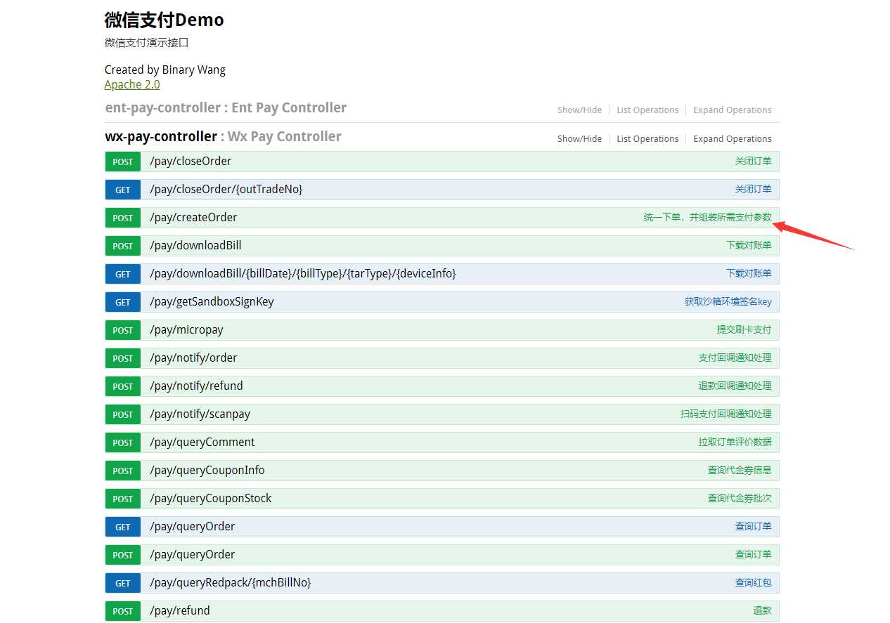Viewport: 890px width, 623px height.
Task: Expand the /pay/createOrder operation path
Action: click(x=193, y=218)
